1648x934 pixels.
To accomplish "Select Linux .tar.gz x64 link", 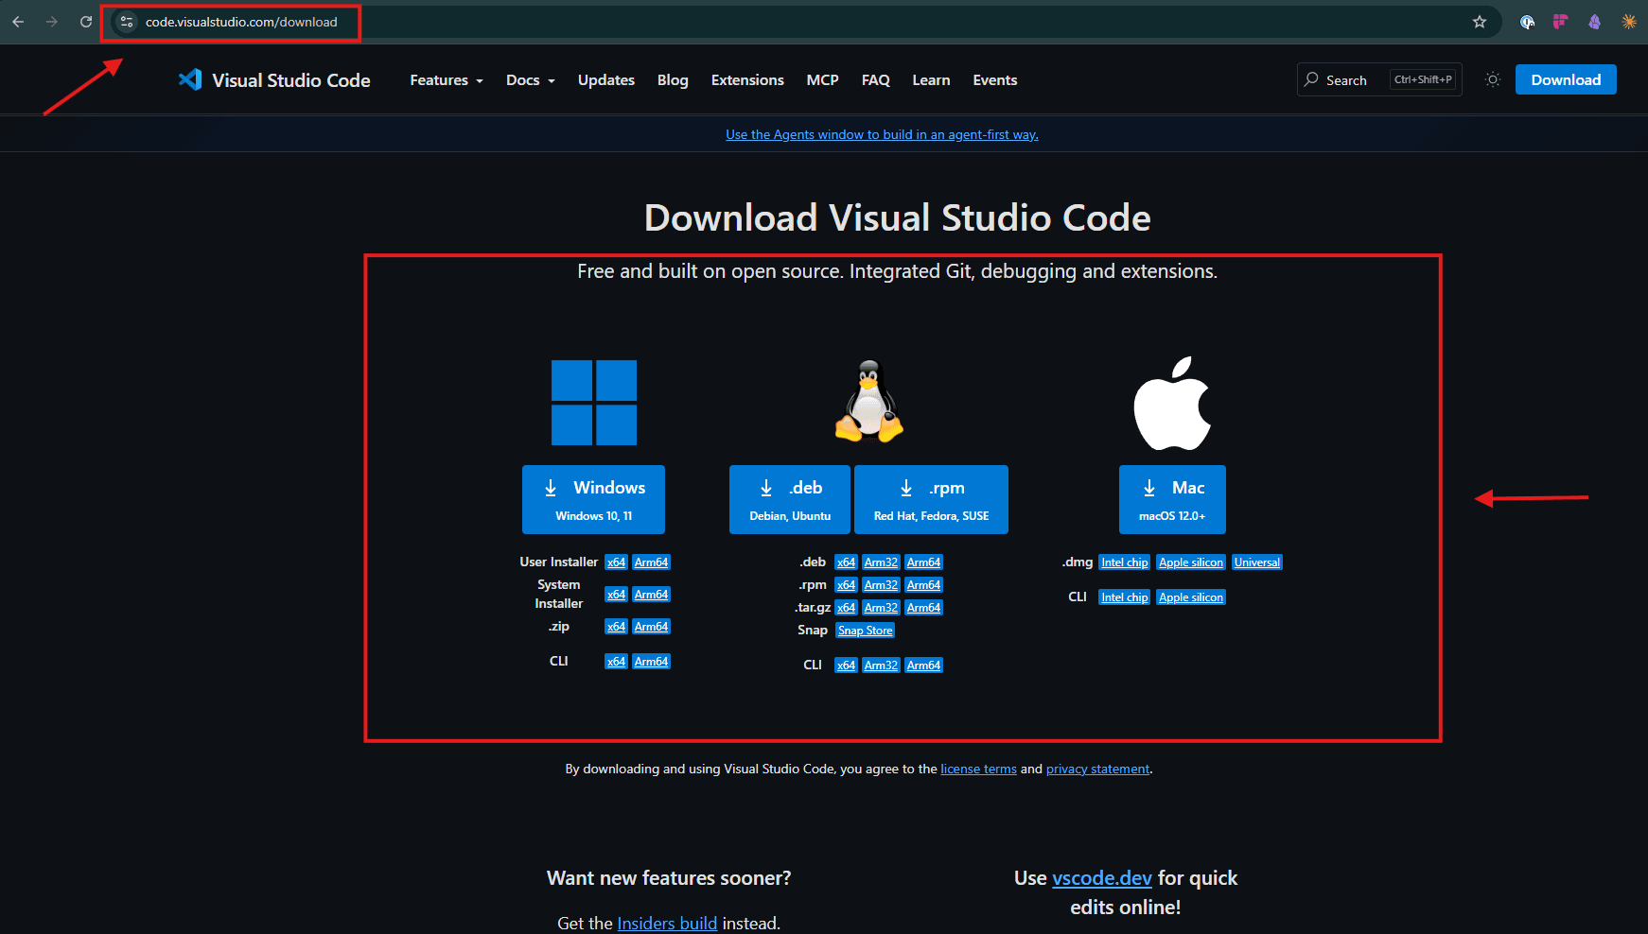I will tap(846, 608).
